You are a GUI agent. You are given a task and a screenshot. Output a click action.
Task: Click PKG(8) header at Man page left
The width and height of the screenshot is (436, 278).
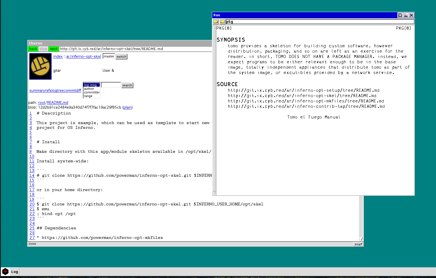click(224, 28)
